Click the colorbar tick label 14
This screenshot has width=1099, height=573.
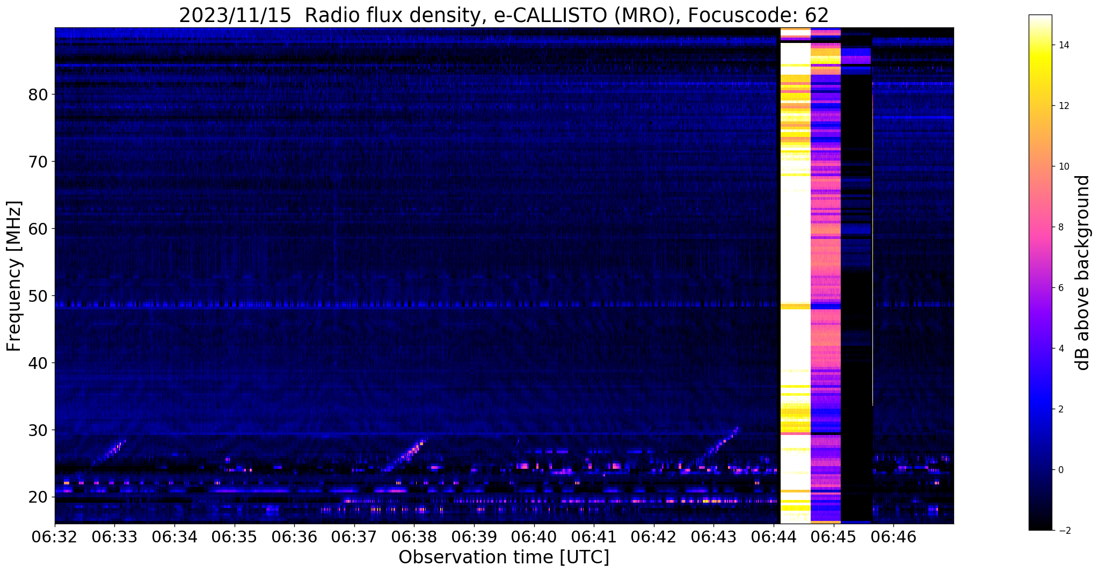point(1062,45)
